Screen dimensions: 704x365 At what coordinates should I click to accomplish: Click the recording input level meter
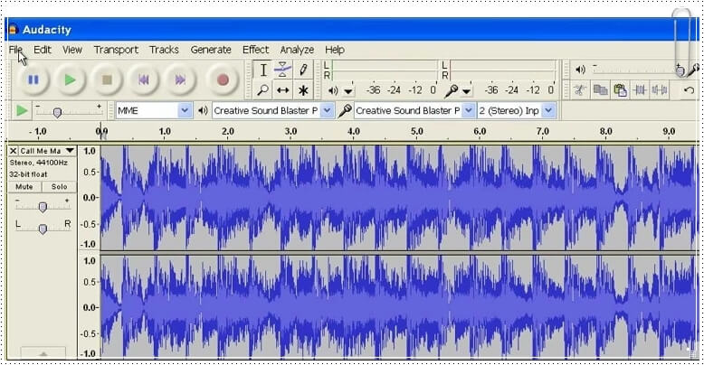[x=503, y=70]
